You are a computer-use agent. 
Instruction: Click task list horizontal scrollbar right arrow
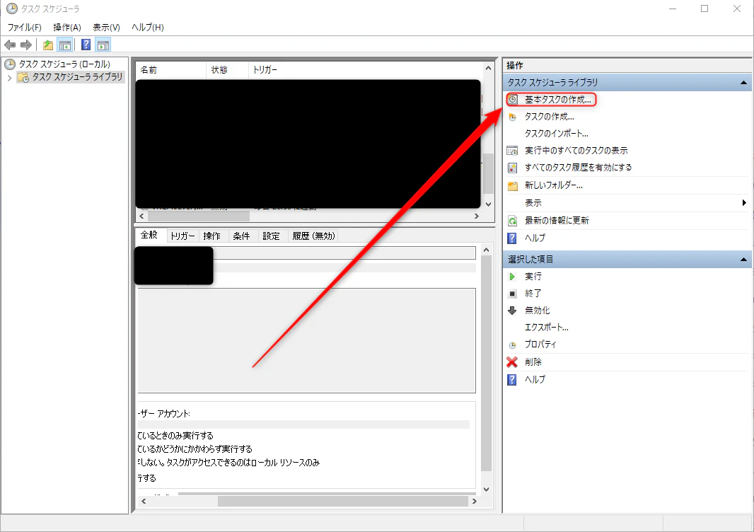[x=477, y=216]
